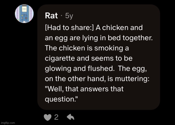The image size is (175, 125).
Task: Click the line beginning with "cigarette and seems"
Action: (89, 58)
